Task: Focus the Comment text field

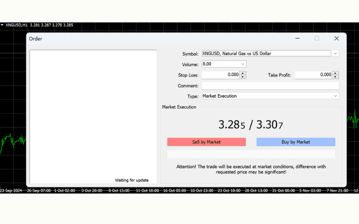Action: (270, 86)
